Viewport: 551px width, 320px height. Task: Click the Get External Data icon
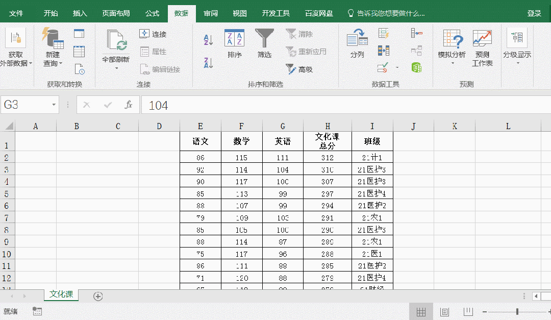[x=15, y=38]
